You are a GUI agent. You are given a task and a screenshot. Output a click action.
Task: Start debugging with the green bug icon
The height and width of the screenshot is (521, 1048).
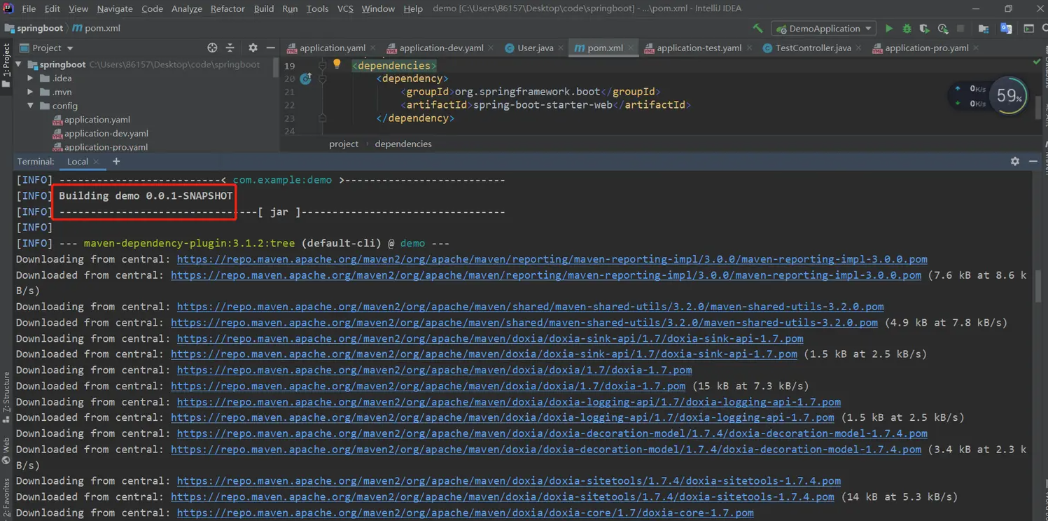tap(907, 29)
